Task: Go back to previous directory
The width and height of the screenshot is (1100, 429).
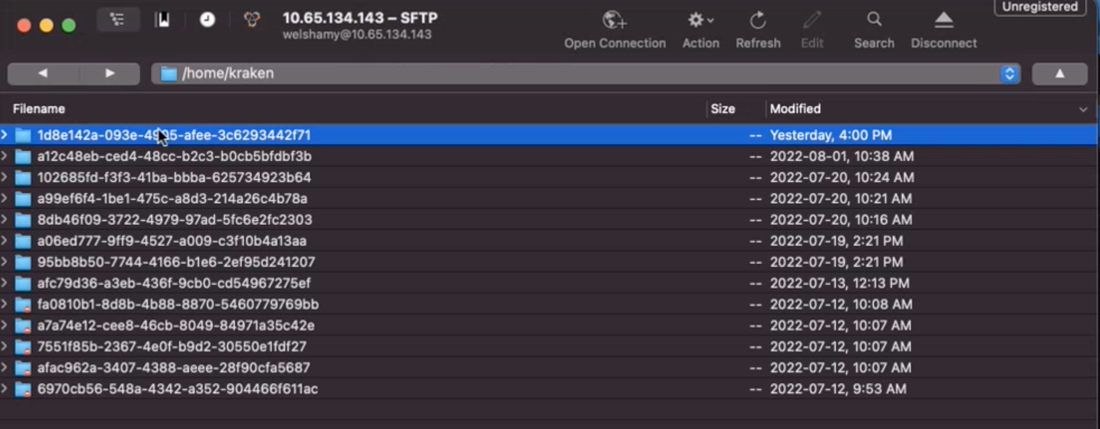Action: coord(43,74)
